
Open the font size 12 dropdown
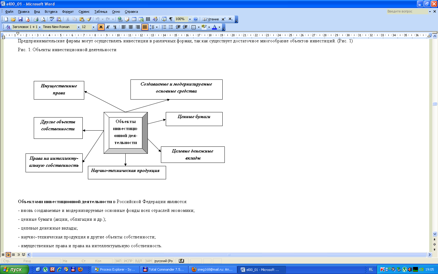click(93, 27)
